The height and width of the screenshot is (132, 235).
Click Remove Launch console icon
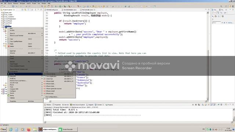196,105
